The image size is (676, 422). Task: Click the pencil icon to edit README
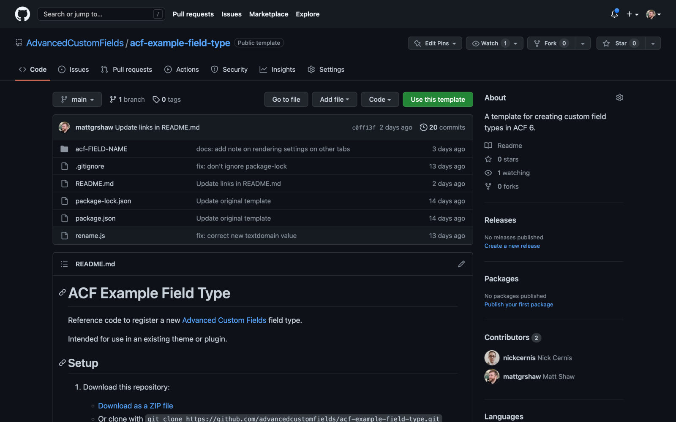pos(461,264)
